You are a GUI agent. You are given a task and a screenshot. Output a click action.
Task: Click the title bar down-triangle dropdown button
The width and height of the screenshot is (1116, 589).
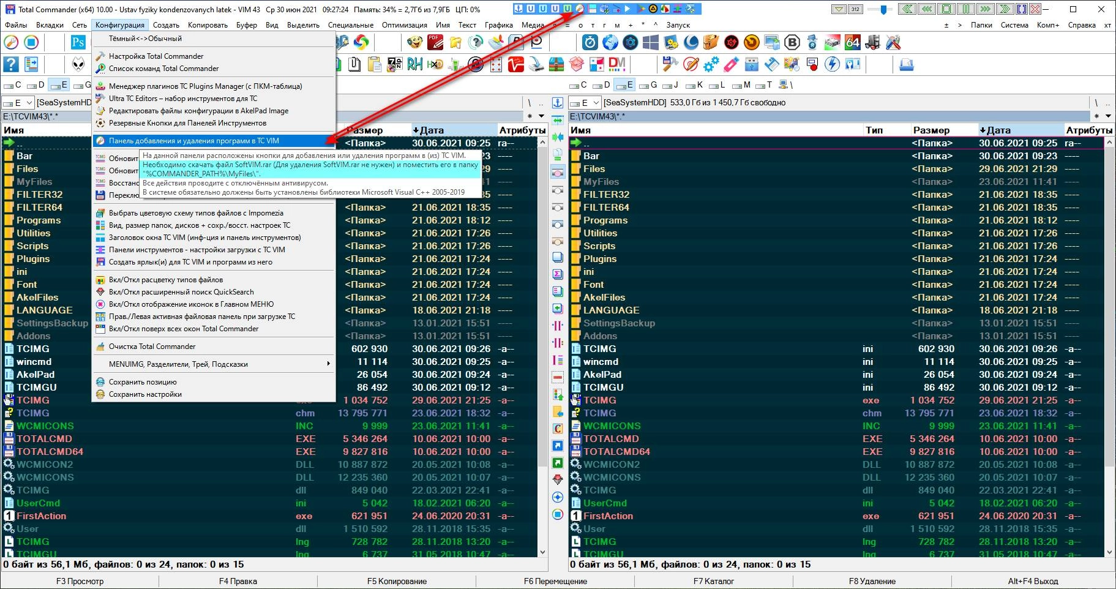[839, 9]
